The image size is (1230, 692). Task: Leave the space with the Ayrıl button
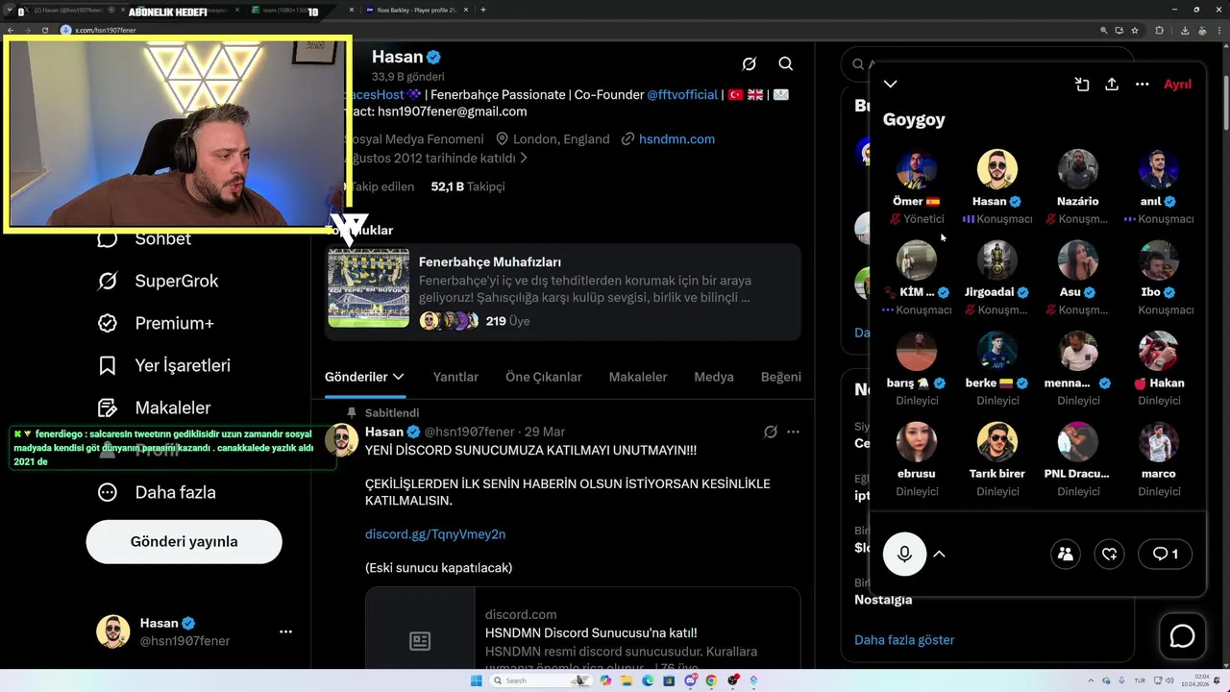(x=1177, y=85)
